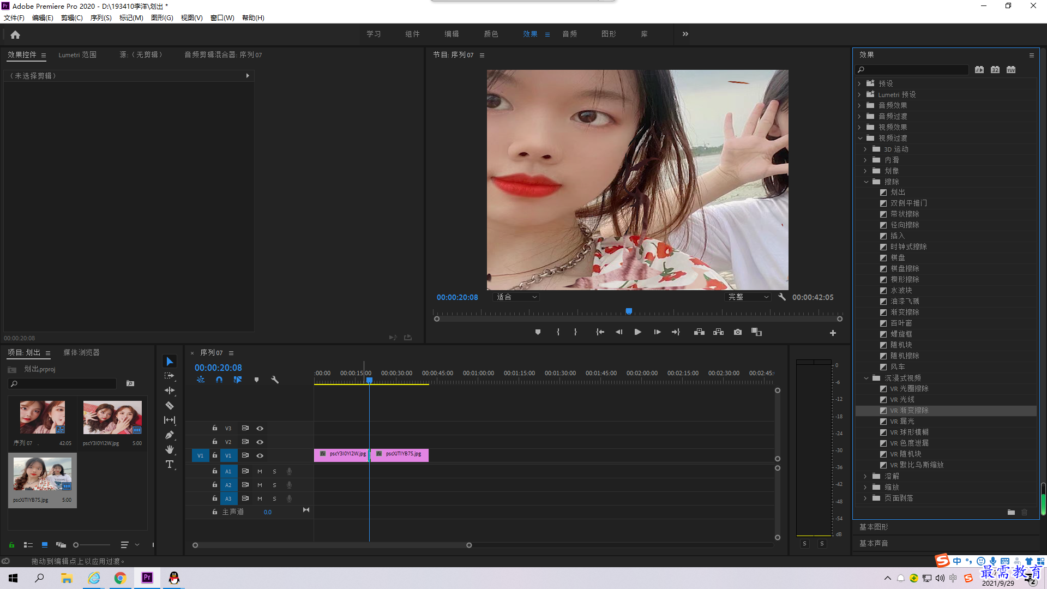Collapse the 擦除 folder
The image size is (1047, 589).
(866, 182)
